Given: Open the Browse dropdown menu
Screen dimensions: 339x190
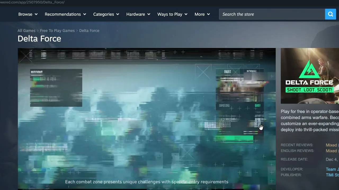Looking at the screenshot, I should click(x=28, y=14).
